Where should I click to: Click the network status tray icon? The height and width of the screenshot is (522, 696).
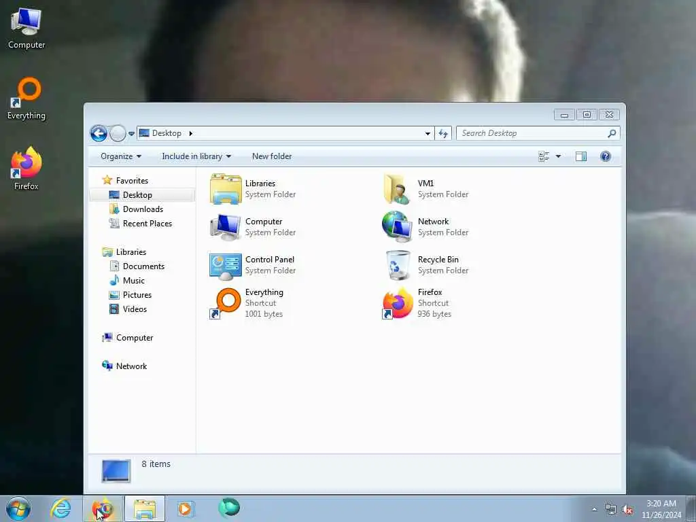click(611, 510)
